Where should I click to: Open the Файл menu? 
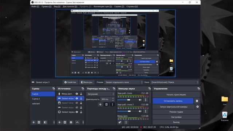tap(35, 7)
